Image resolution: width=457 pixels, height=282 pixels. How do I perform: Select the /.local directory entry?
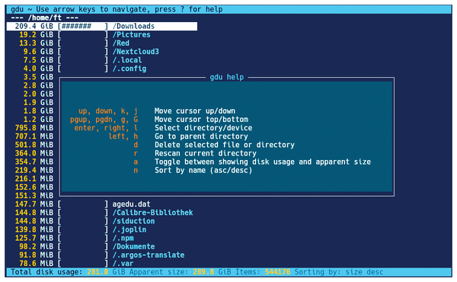pyautogui.click(x=127, y=60)
